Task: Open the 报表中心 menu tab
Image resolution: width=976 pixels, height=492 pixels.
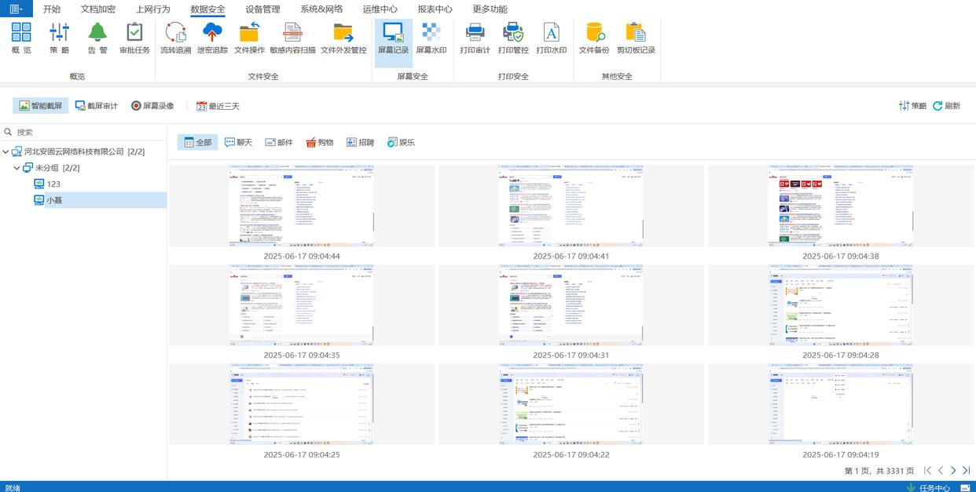Action: [435, 9]
